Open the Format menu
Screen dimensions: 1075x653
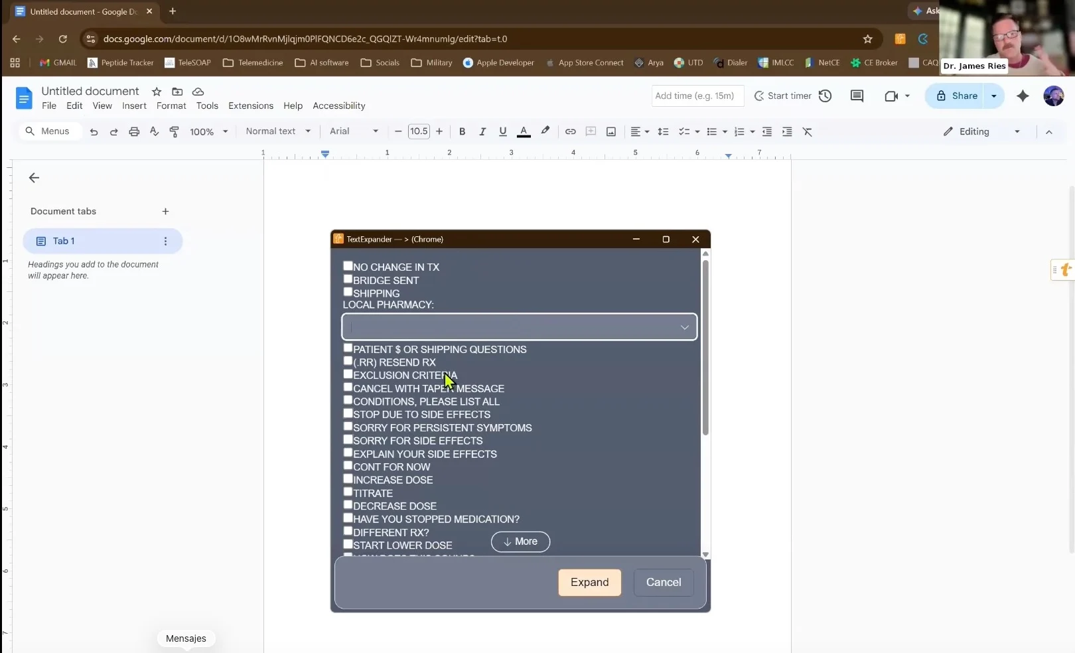(171, 106)
